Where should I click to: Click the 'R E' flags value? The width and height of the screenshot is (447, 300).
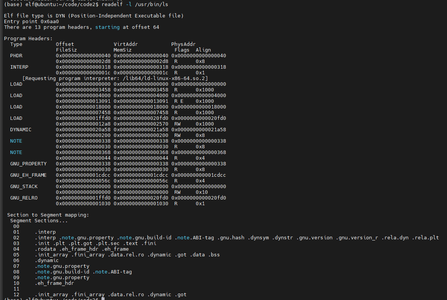[179, 101]
